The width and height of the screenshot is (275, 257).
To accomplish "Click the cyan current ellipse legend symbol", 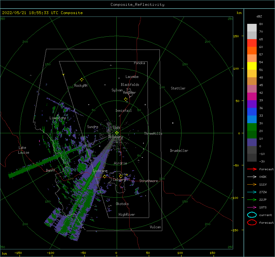I will [x=252, y=215].
